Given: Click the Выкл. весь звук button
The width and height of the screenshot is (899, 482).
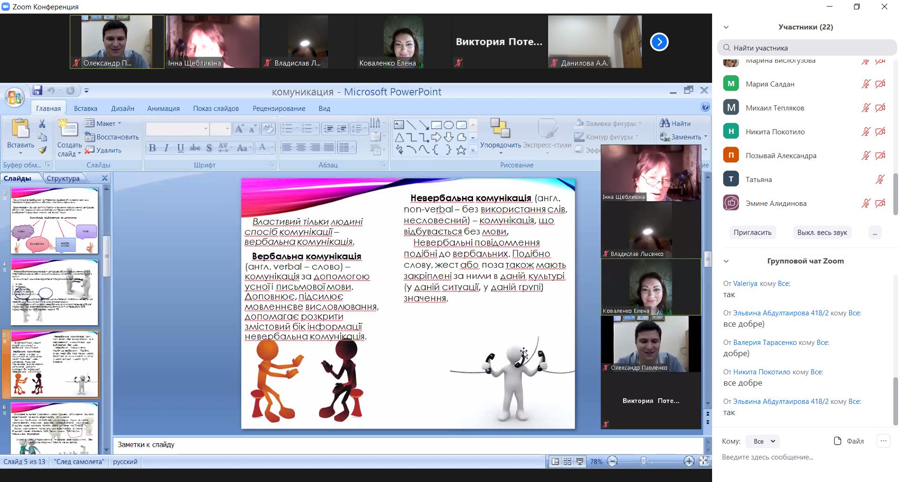Looking at the screenshot, I should [x=822, y=233].
